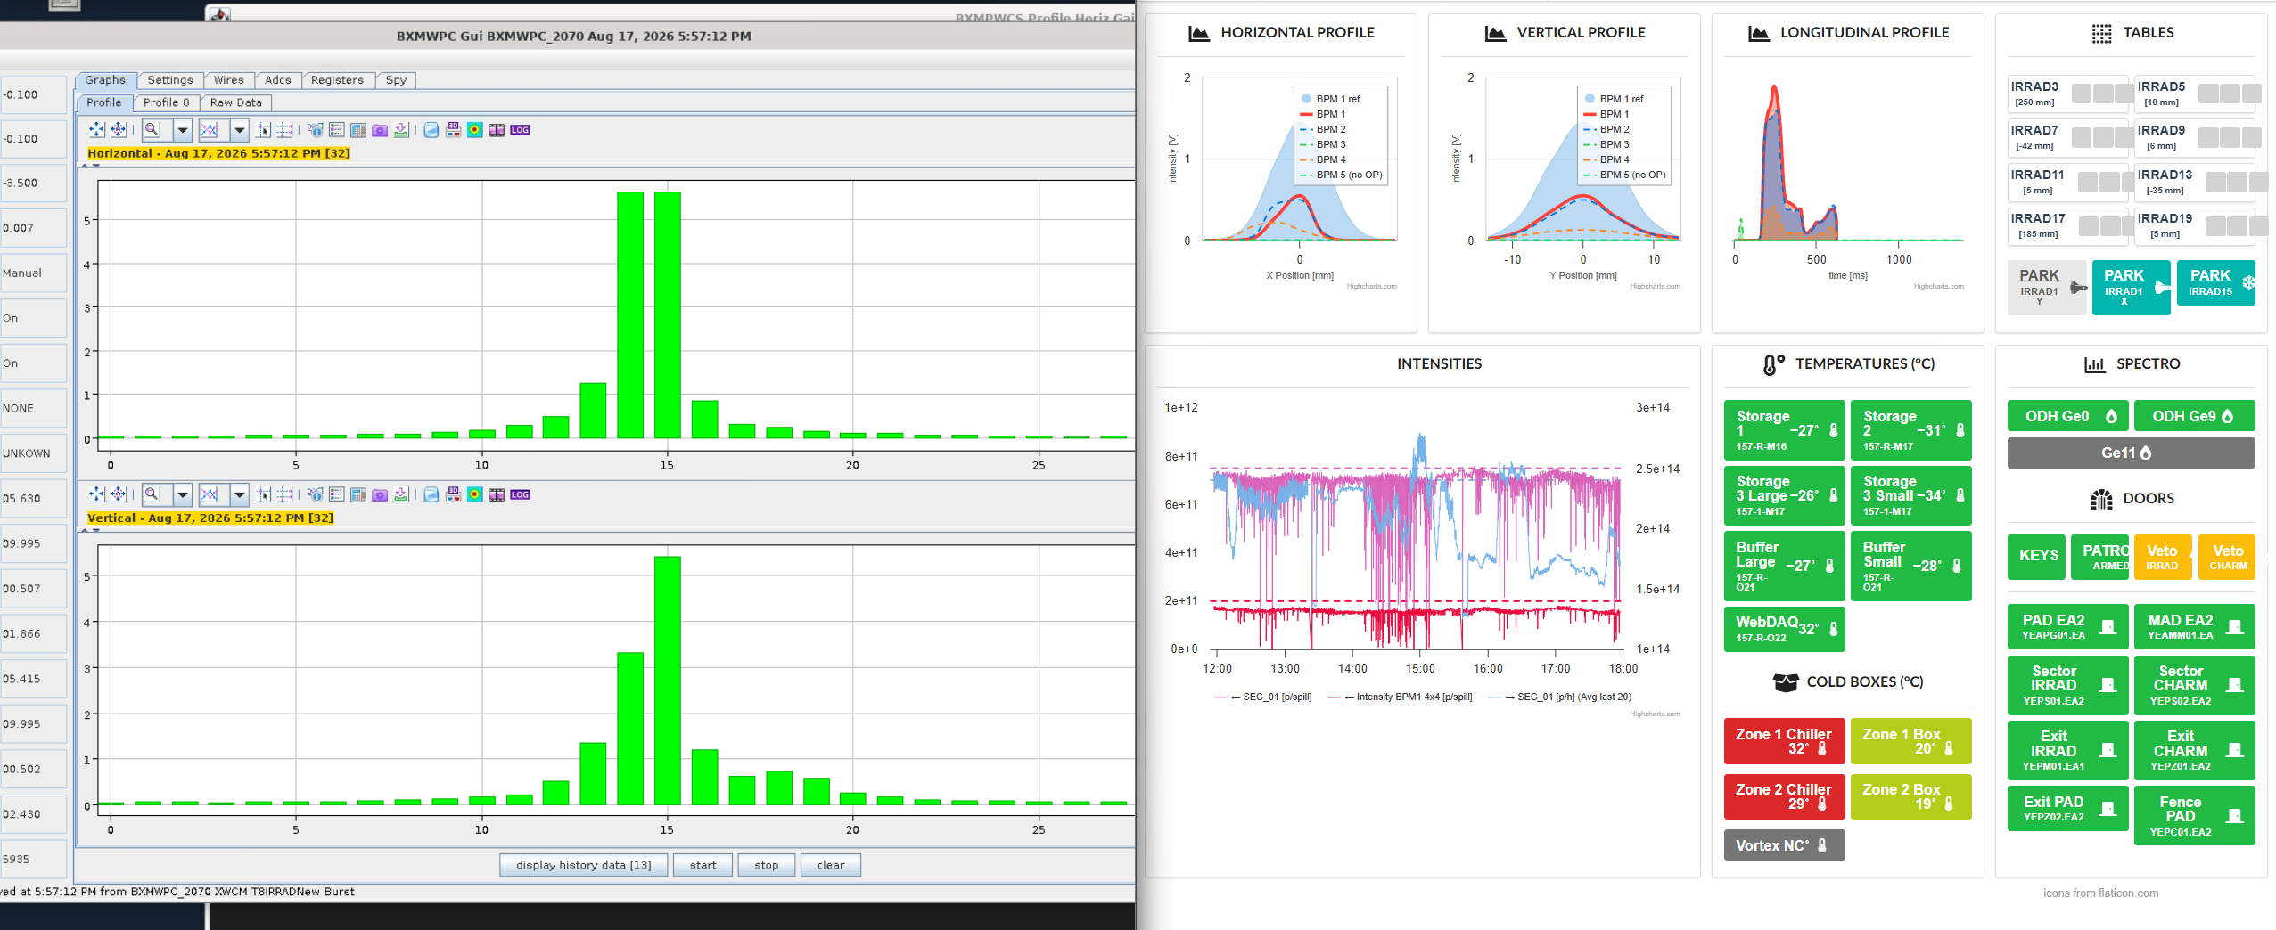Click the LOG scale icon in Horizontal toolbar
The image size is (2276, 930).
pyautogui.click(x=520, y=130)
